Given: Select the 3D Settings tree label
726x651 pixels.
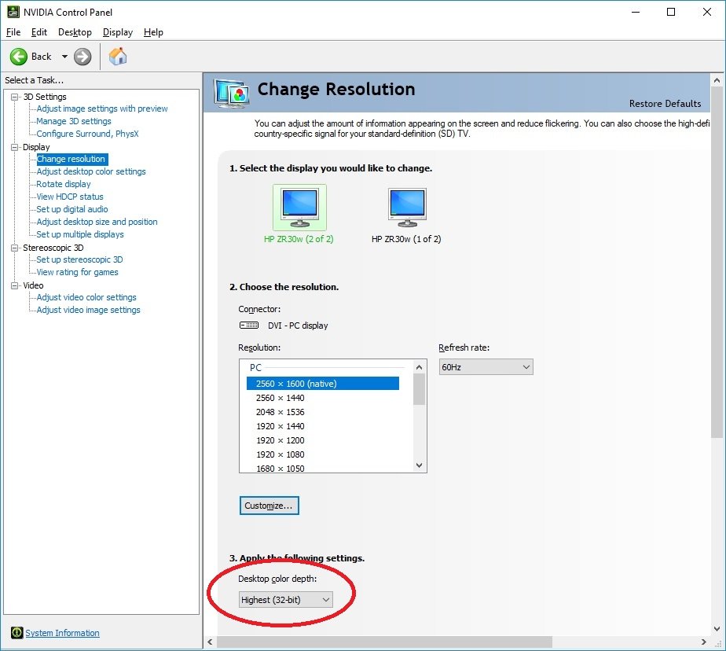Looking at the screenshot, I should tap(45, 97).
